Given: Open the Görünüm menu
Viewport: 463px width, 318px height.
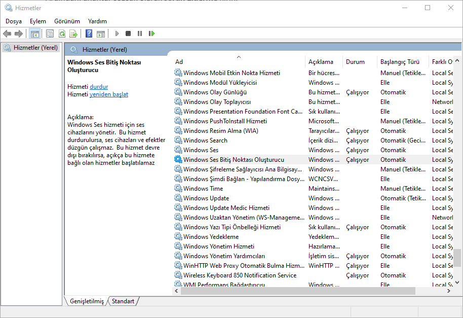Looking at the screenshot, I should (x=67, y=21).
